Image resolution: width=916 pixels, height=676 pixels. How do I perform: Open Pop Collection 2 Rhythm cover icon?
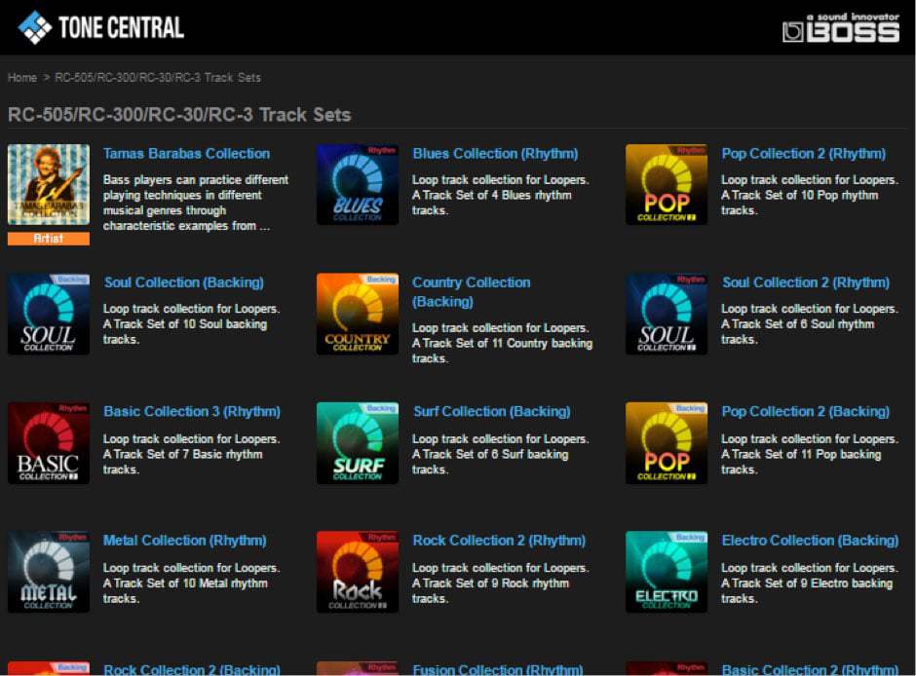pyautogui.click(x=667, y=184)
